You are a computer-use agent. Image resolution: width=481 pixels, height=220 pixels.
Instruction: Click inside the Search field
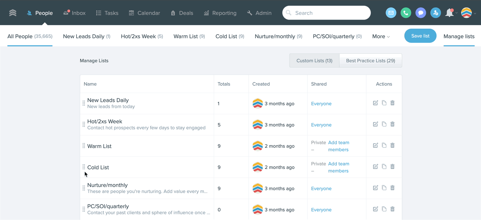click(326, 12)
